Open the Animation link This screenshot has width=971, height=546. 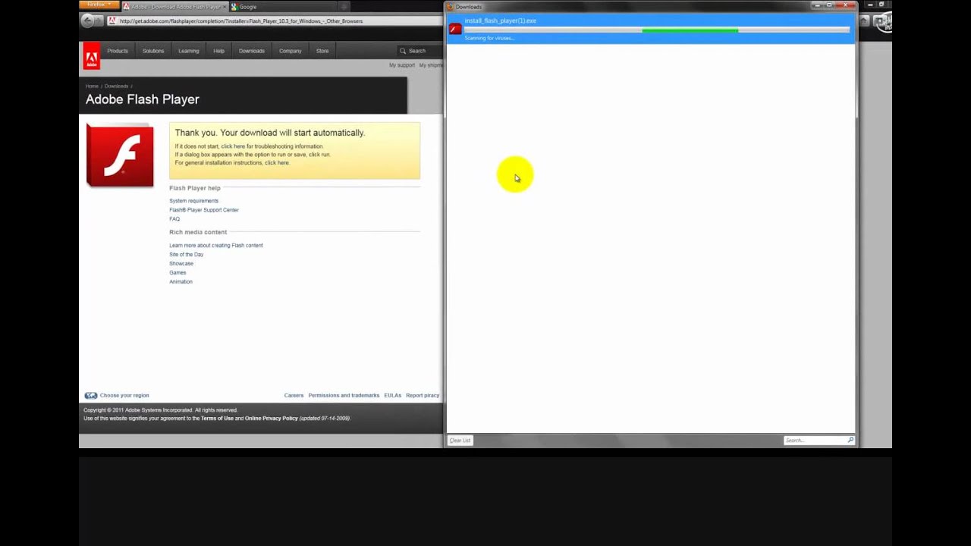click(x=181, y=282)
